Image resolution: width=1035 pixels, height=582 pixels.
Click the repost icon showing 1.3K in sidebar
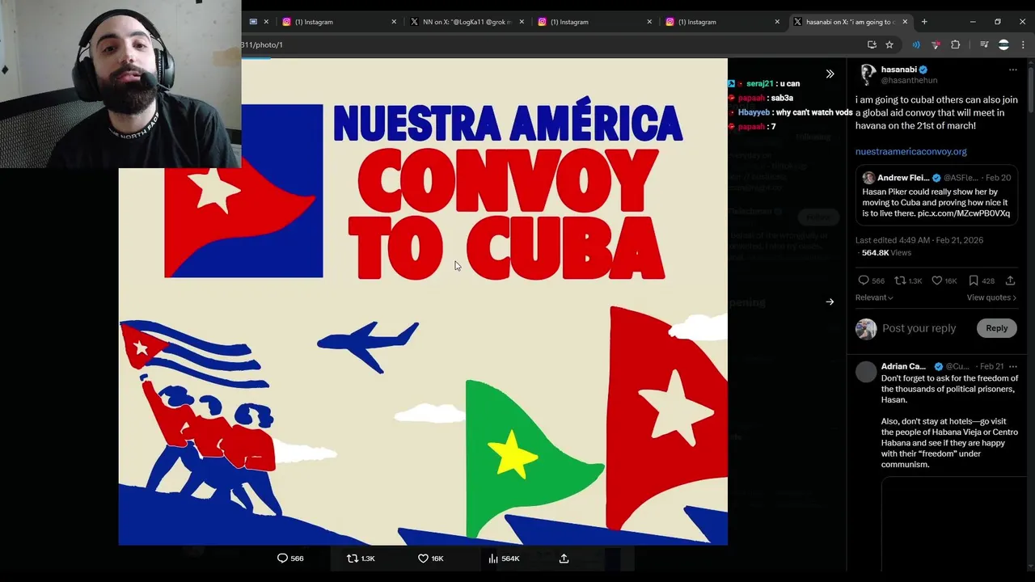pos(901,280)
